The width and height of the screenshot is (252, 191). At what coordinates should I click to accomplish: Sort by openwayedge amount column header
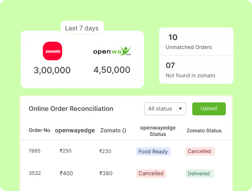75,130
